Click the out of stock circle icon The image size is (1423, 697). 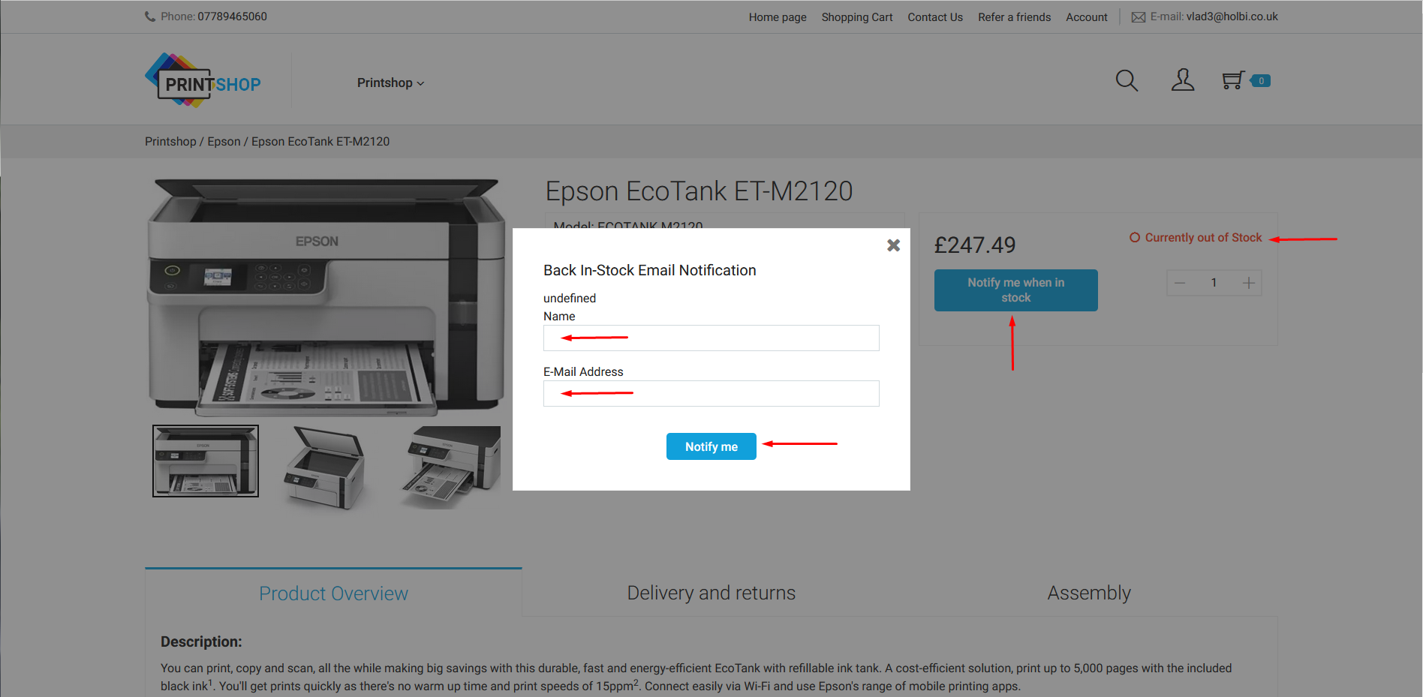1135,237
